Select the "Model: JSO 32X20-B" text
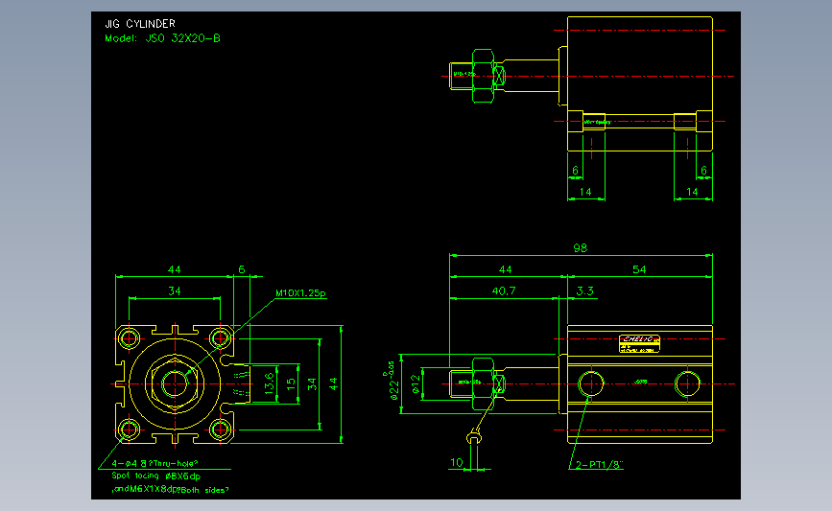Image resolution: width=832 pixels, height=511 pixels. coord(162,38)
